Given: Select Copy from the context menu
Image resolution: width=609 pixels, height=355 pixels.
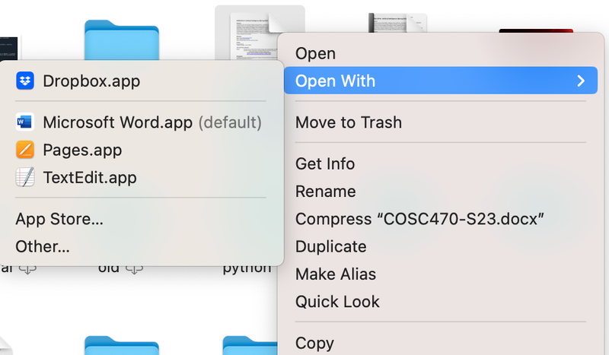Looking at the screenshot, I should click(314, 343).
